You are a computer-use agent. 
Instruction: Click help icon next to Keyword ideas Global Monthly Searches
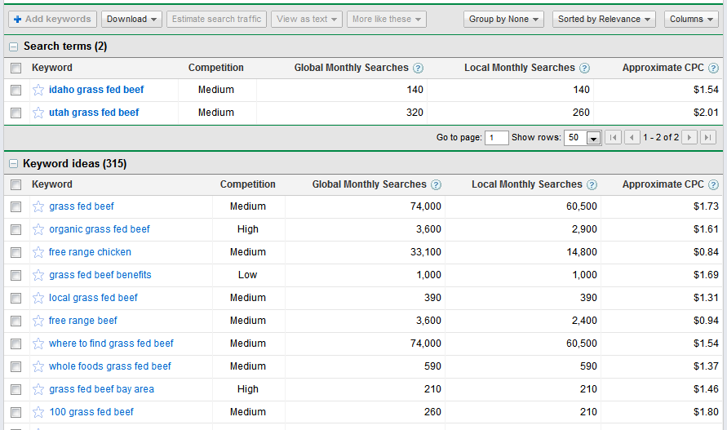pos(436,185)
